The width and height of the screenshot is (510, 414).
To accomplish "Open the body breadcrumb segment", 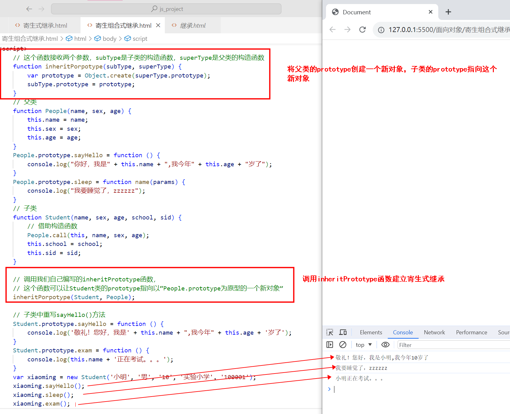I will (106, 39).
